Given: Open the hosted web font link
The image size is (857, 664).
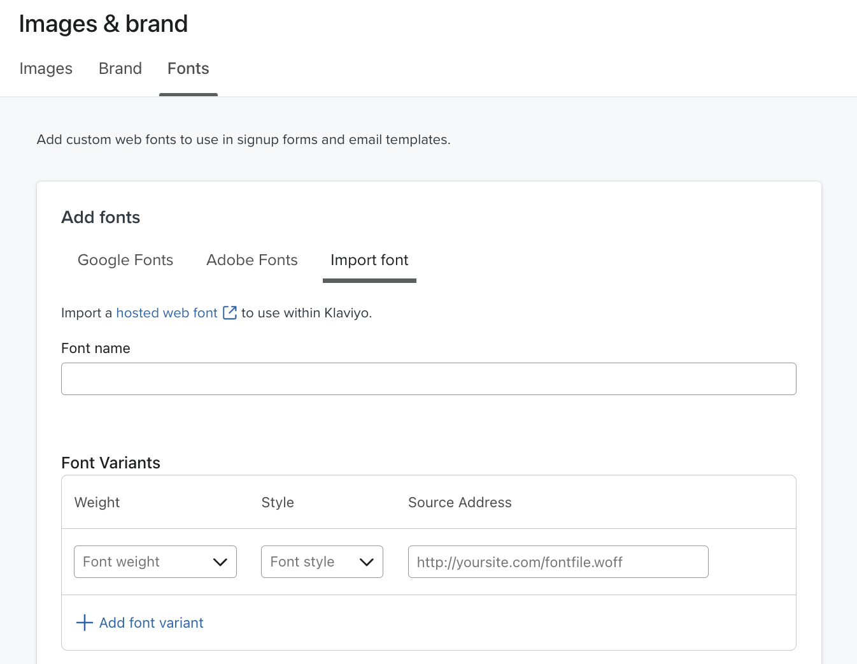Looking at the screenshot, I should click(x=166, y=312).
